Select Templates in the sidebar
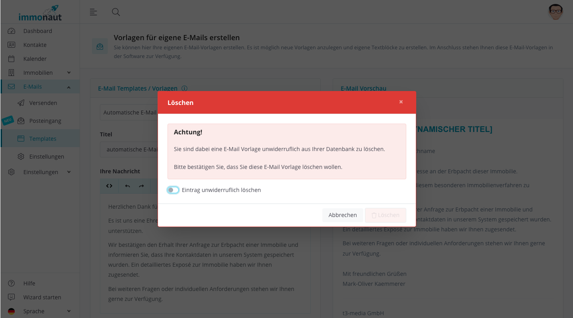Screen dimensions: 573x318 coord(42,138)
